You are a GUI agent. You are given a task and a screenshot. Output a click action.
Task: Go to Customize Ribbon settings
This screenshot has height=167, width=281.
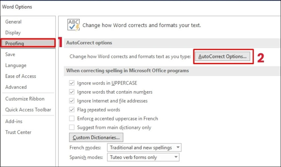click(x=25, y=99)
